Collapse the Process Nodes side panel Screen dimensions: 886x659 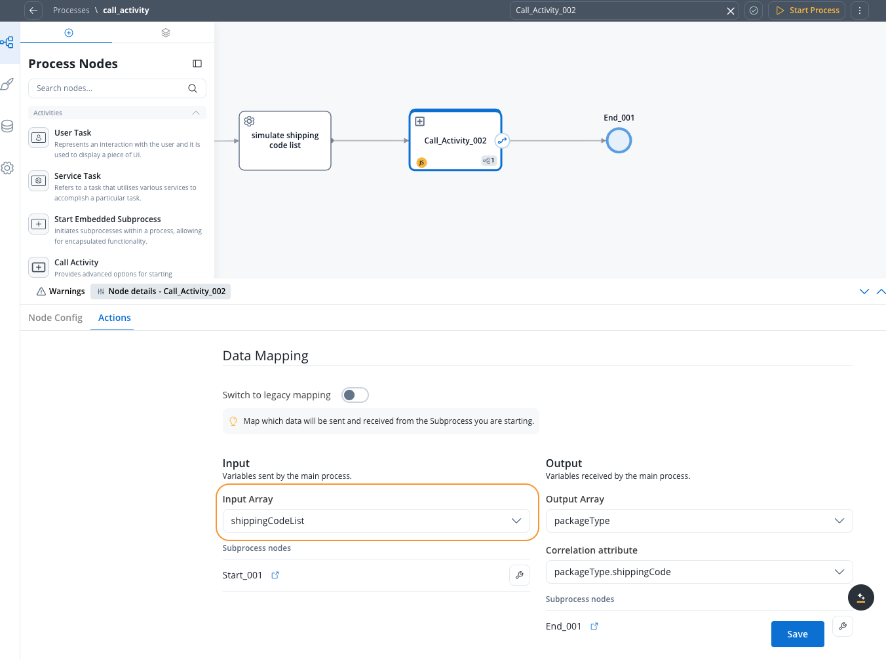[197, 64]
